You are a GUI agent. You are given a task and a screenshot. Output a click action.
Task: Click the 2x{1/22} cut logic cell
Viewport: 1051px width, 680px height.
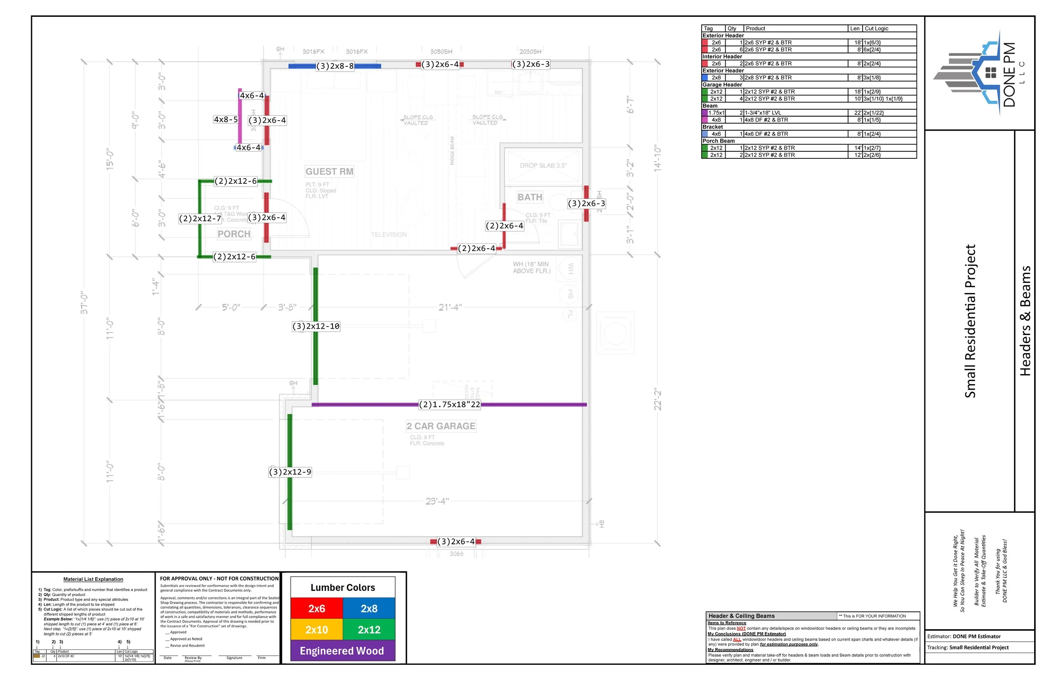890,113
